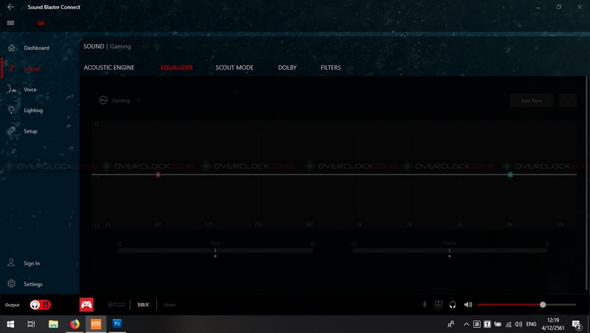Click the Dashboard home icon
The image size is (590, 333).
point(12,48)
